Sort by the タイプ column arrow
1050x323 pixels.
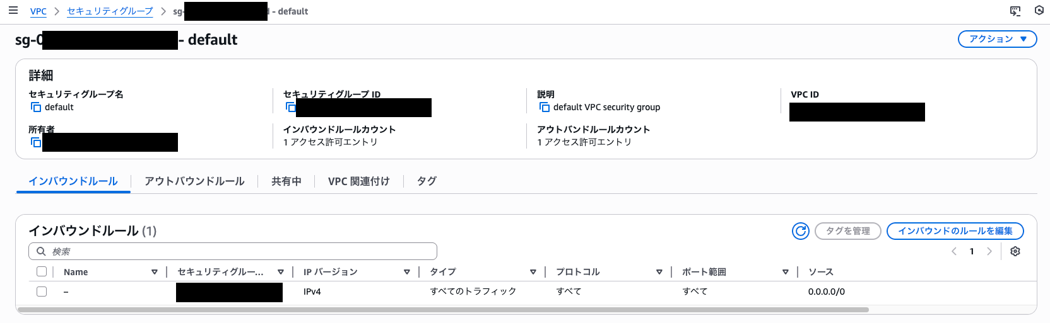(x=533, y=272)
